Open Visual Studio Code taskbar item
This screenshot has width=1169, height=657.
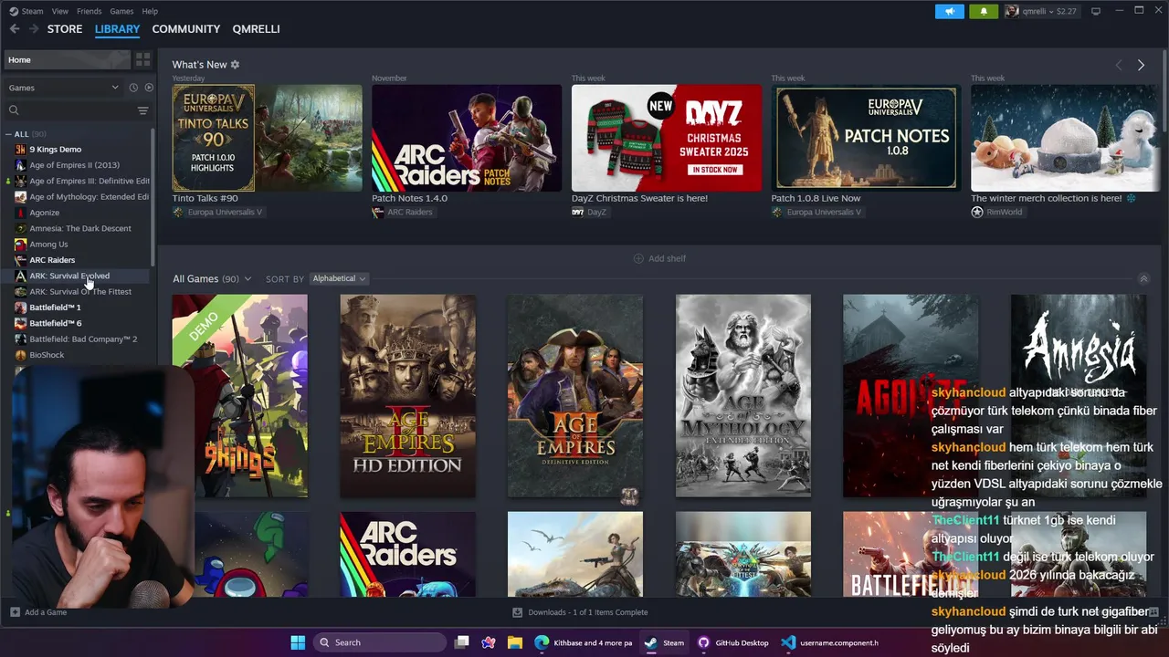829,642
